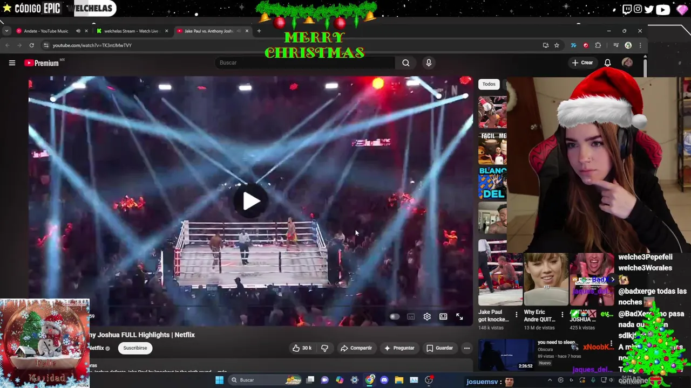Click the Compartir share button
691x388 pixels.
coord(356,348)
